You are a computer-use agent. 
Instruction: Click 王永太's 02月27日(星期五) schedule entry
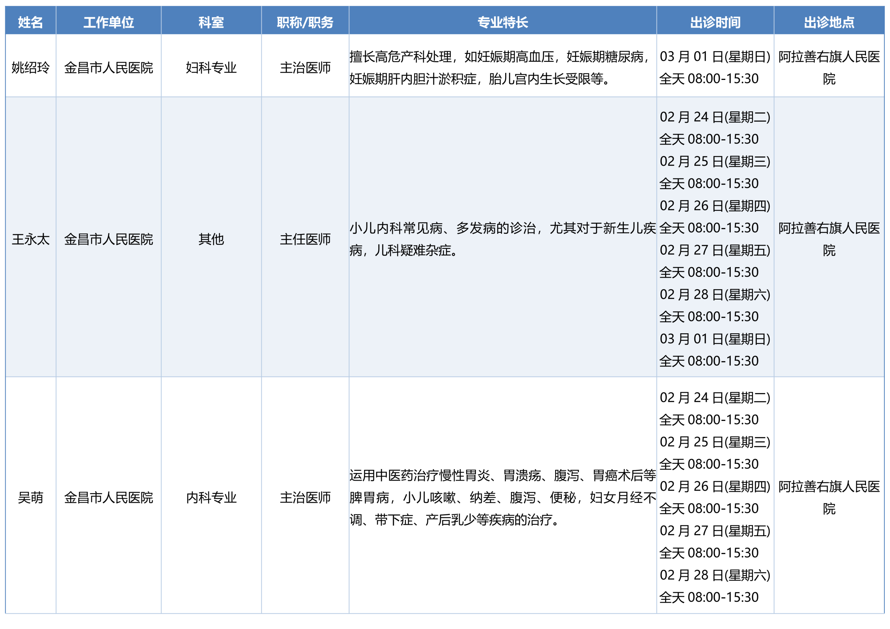coord(715,250)
